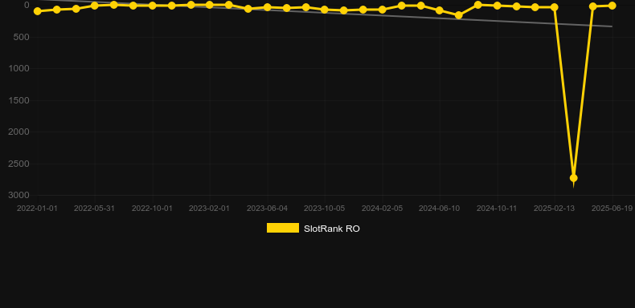Click the yellow SlotRank RO legend swatch
The height and width of the screenshot is (308, 635).
tap(283, 228)
